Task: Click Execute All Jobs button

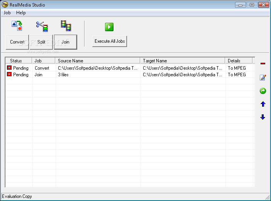Action: pyautogui.click(x=110, y=41)
